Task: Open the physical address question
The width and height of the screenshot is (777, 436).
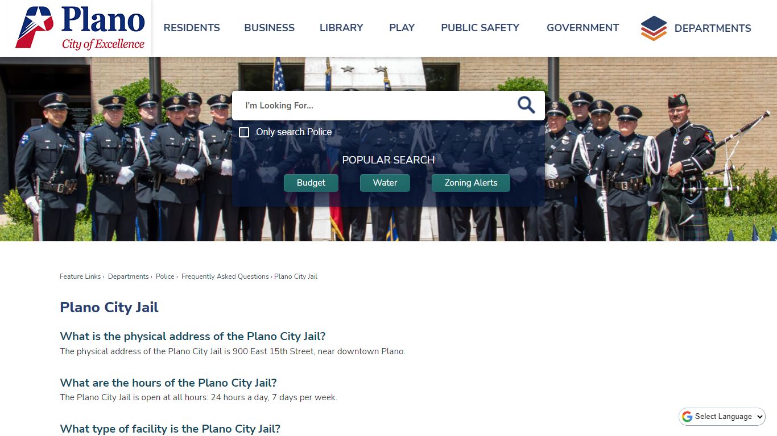Action: (193, 336)
